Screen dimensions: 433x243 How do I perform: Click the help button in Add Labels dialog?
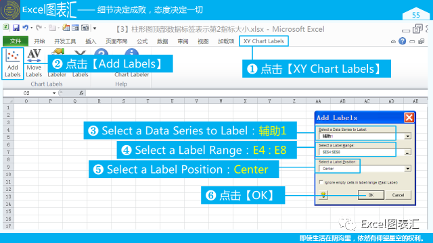[x=323, y=195]
